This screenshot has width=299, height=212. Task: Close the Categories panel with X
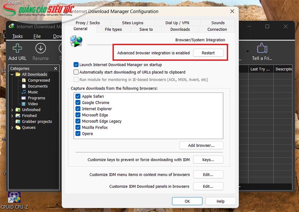[56, 69]
